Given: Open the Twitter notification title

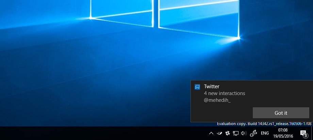Looking at the screenshot, I should [212, 87].
